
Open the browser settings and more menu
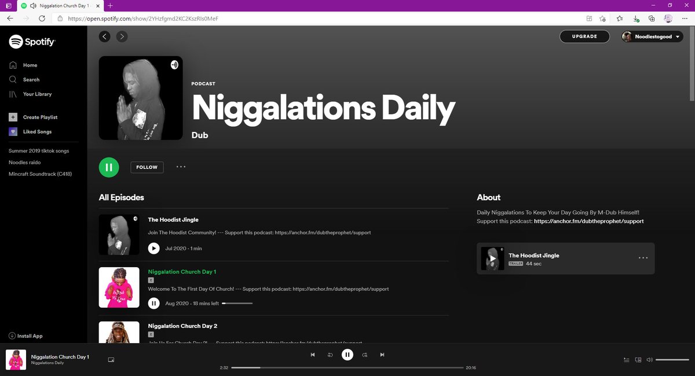tap(685, 19)
